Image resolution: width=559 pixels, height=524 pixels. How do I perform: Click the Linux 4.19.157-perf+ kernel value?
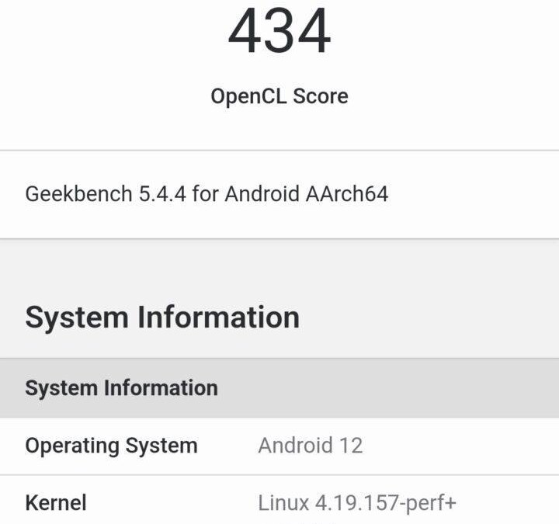tap(357, 503)
